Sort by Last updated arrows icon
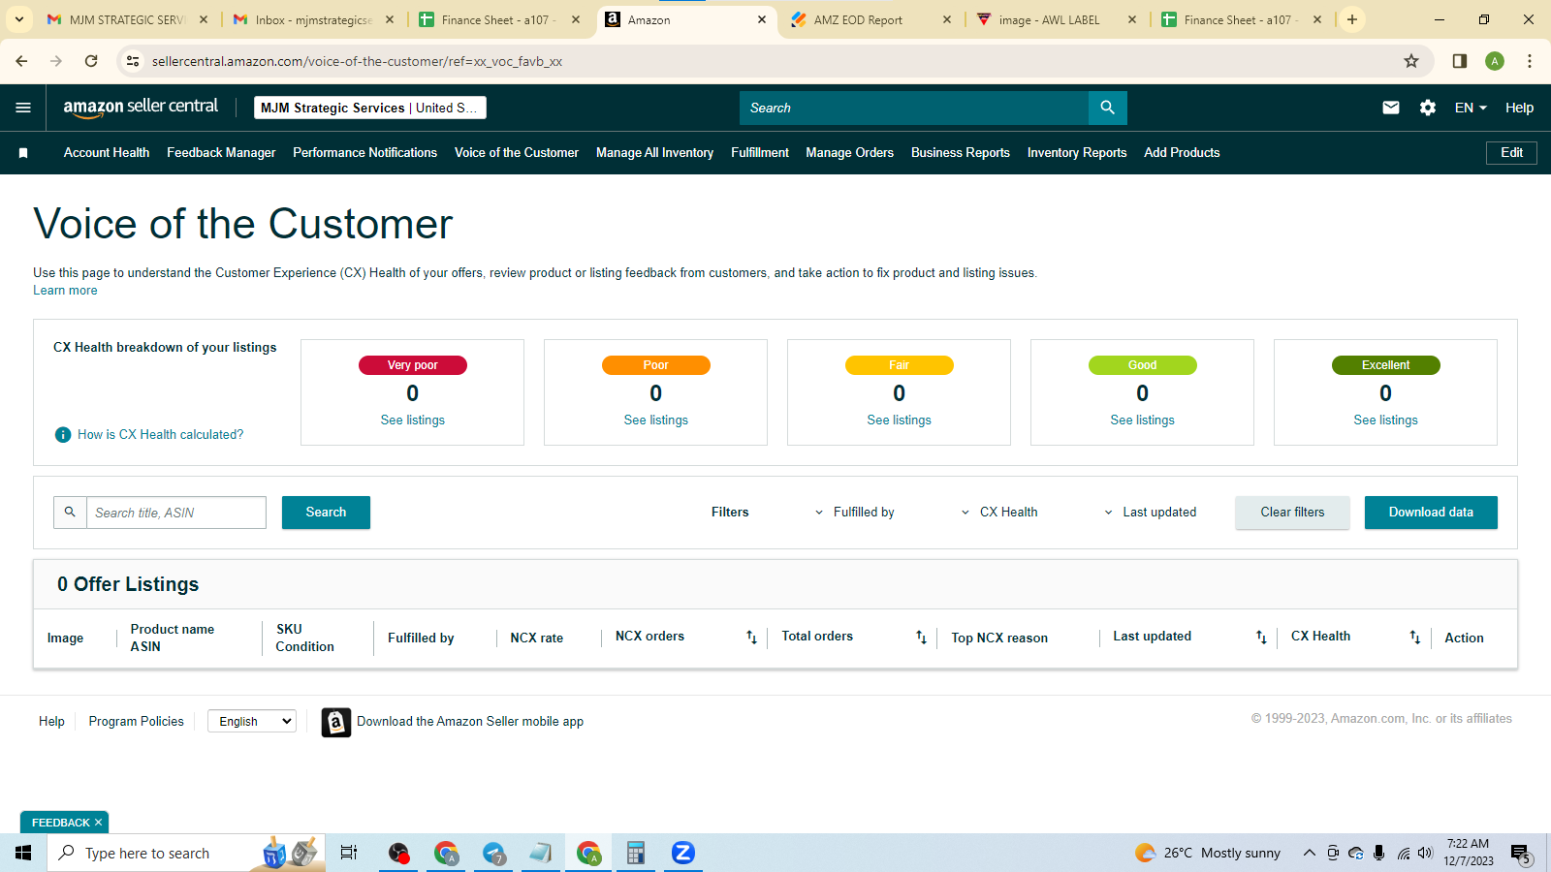This screenshot has width=1551, height=872. point(1261,638)
